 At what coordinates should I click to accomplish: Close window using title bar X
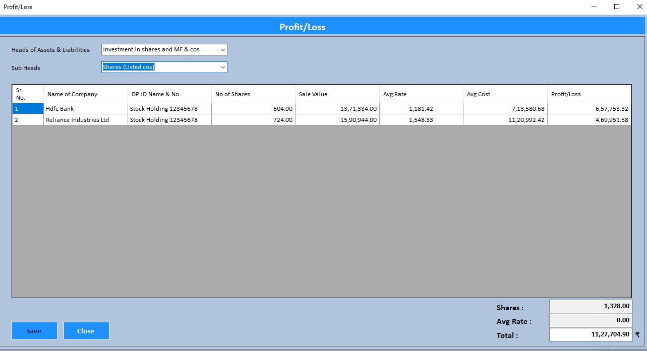[x=639, y=7]
